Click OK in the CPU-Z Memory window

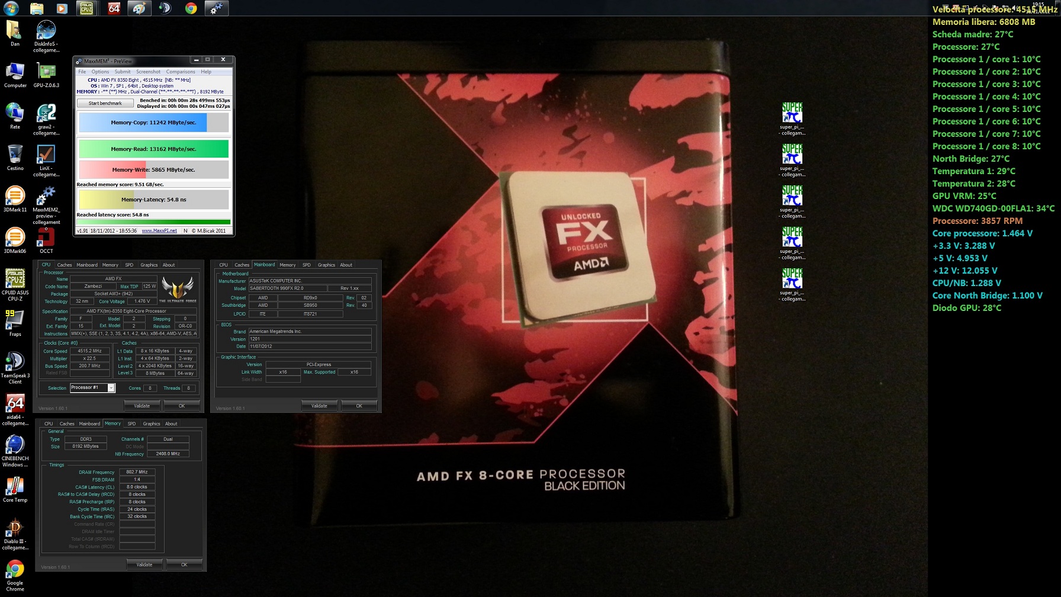(x=184, y=564)
